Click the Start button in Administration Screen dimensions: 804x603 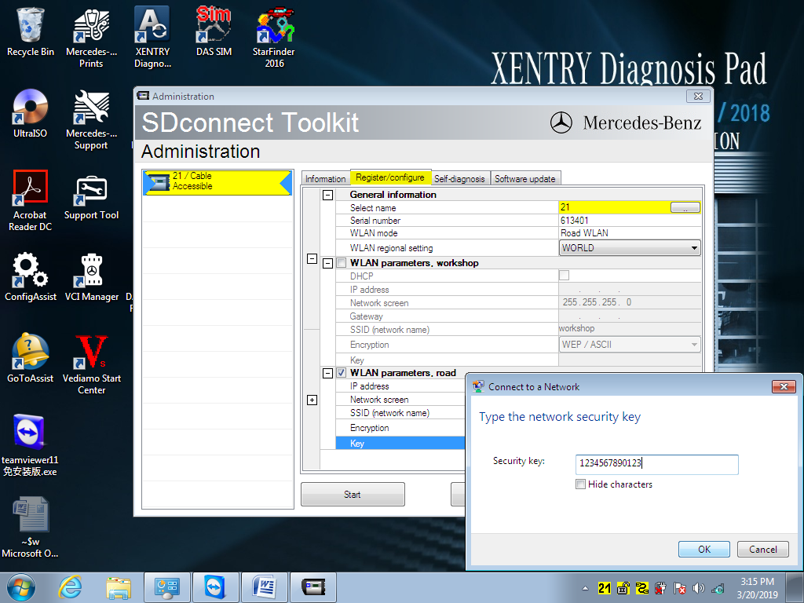(353, 495)
